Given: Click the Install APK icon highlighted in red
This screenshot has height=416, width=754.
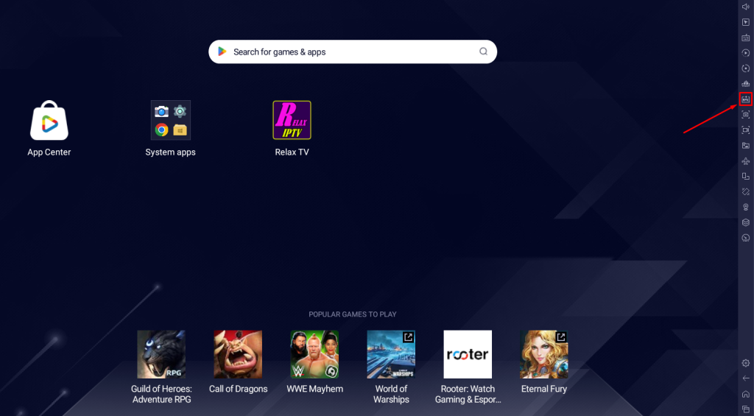Looking at the screenshot, I should 745,99.
